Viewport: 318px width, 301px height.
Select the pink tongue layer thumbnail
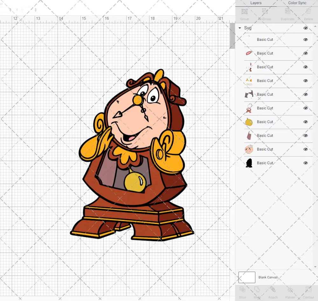tap(249, 53)
